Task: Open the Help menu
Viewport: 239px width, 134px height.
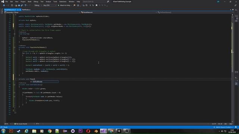Action: 78,1
